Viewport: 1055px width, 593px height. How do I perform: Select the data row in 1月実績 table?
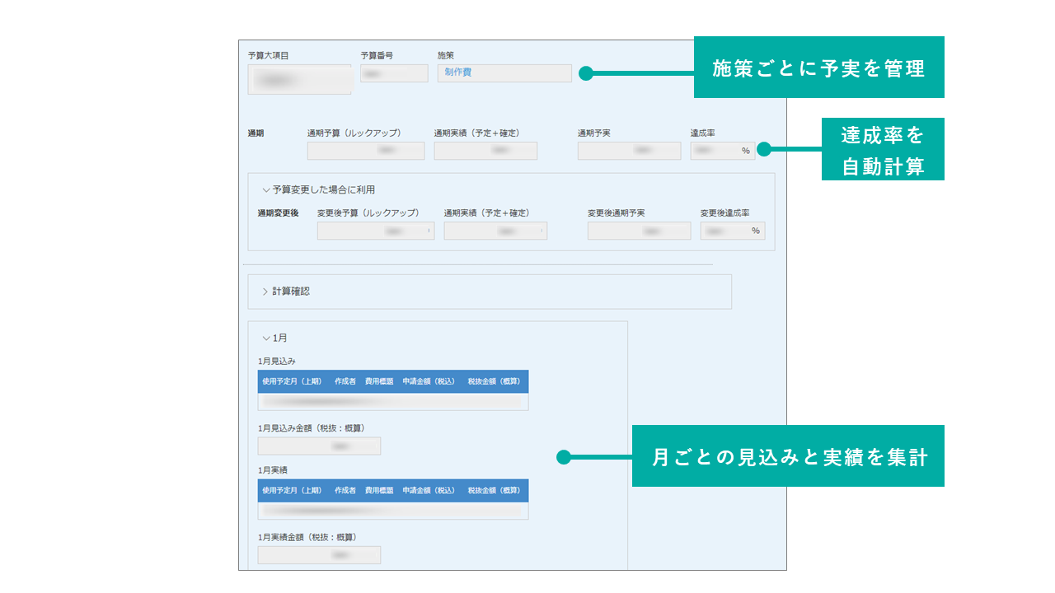[393, 511]
